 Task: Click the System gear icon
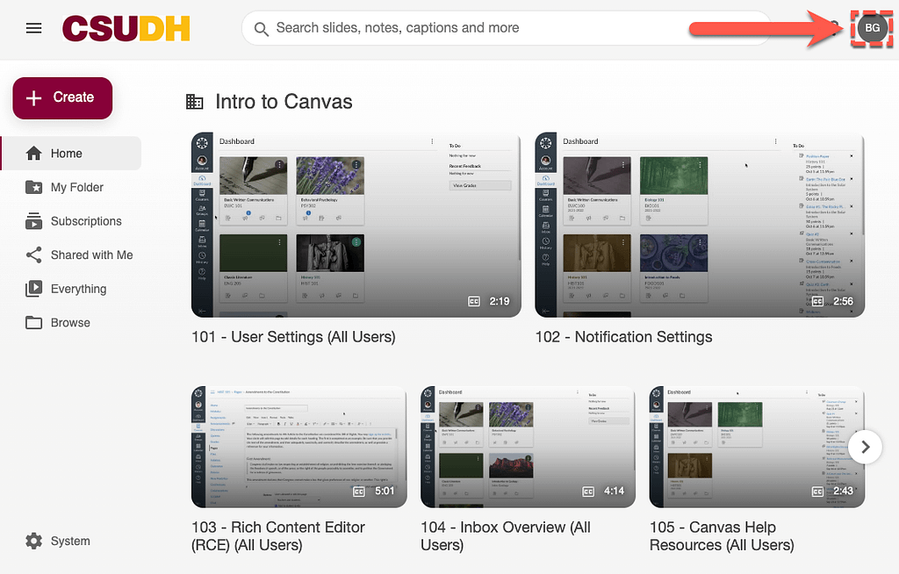(34, 542)
